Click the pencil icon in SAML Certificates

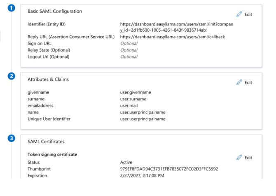click(x=239, y=157)
